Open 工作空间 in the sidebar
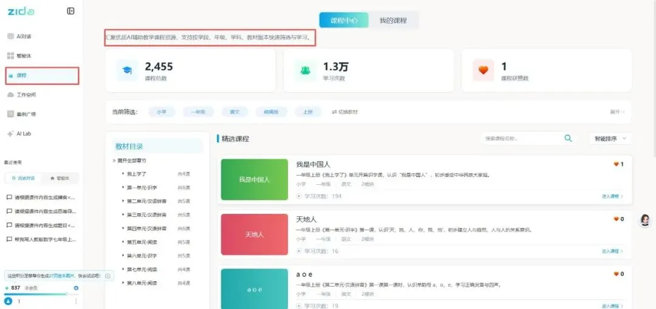Viewport: 656px width, 309px height. (x=22, y=95)
